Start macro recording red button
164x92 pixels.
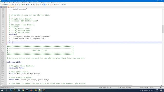[x=57, y=5]
